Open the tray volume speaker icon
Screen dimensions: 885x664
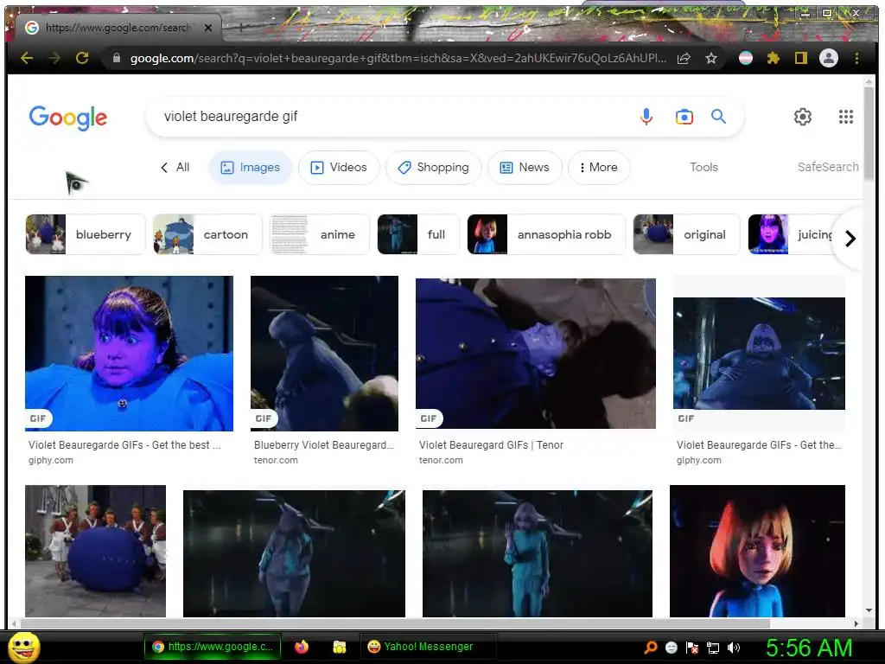tap(734, 648)
